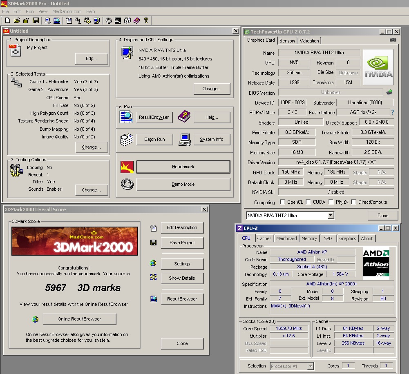The height and width of the screenshot is (374, 409).
Task: Click the System Info button
Action: point(212,140)
